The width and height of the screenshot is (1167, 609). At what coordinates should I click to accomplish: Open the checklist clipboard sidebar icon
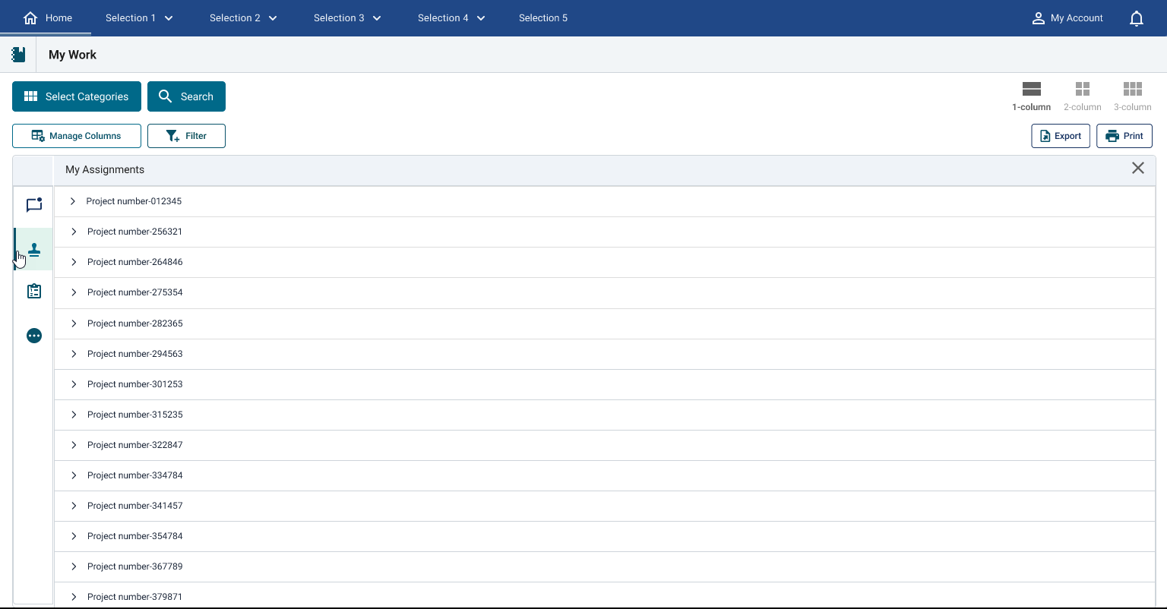(x=34, y=292)
